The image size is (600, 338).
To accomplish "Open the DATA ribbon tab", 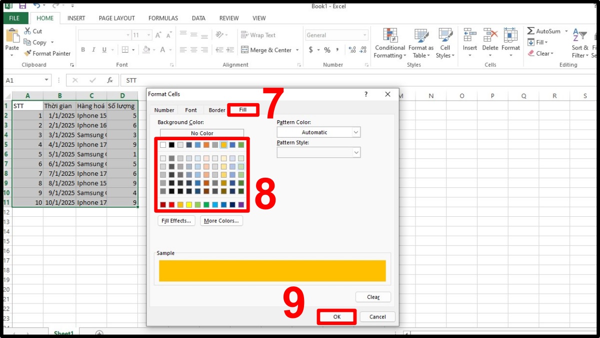I will pyautogui.click(x=198, y=18).
